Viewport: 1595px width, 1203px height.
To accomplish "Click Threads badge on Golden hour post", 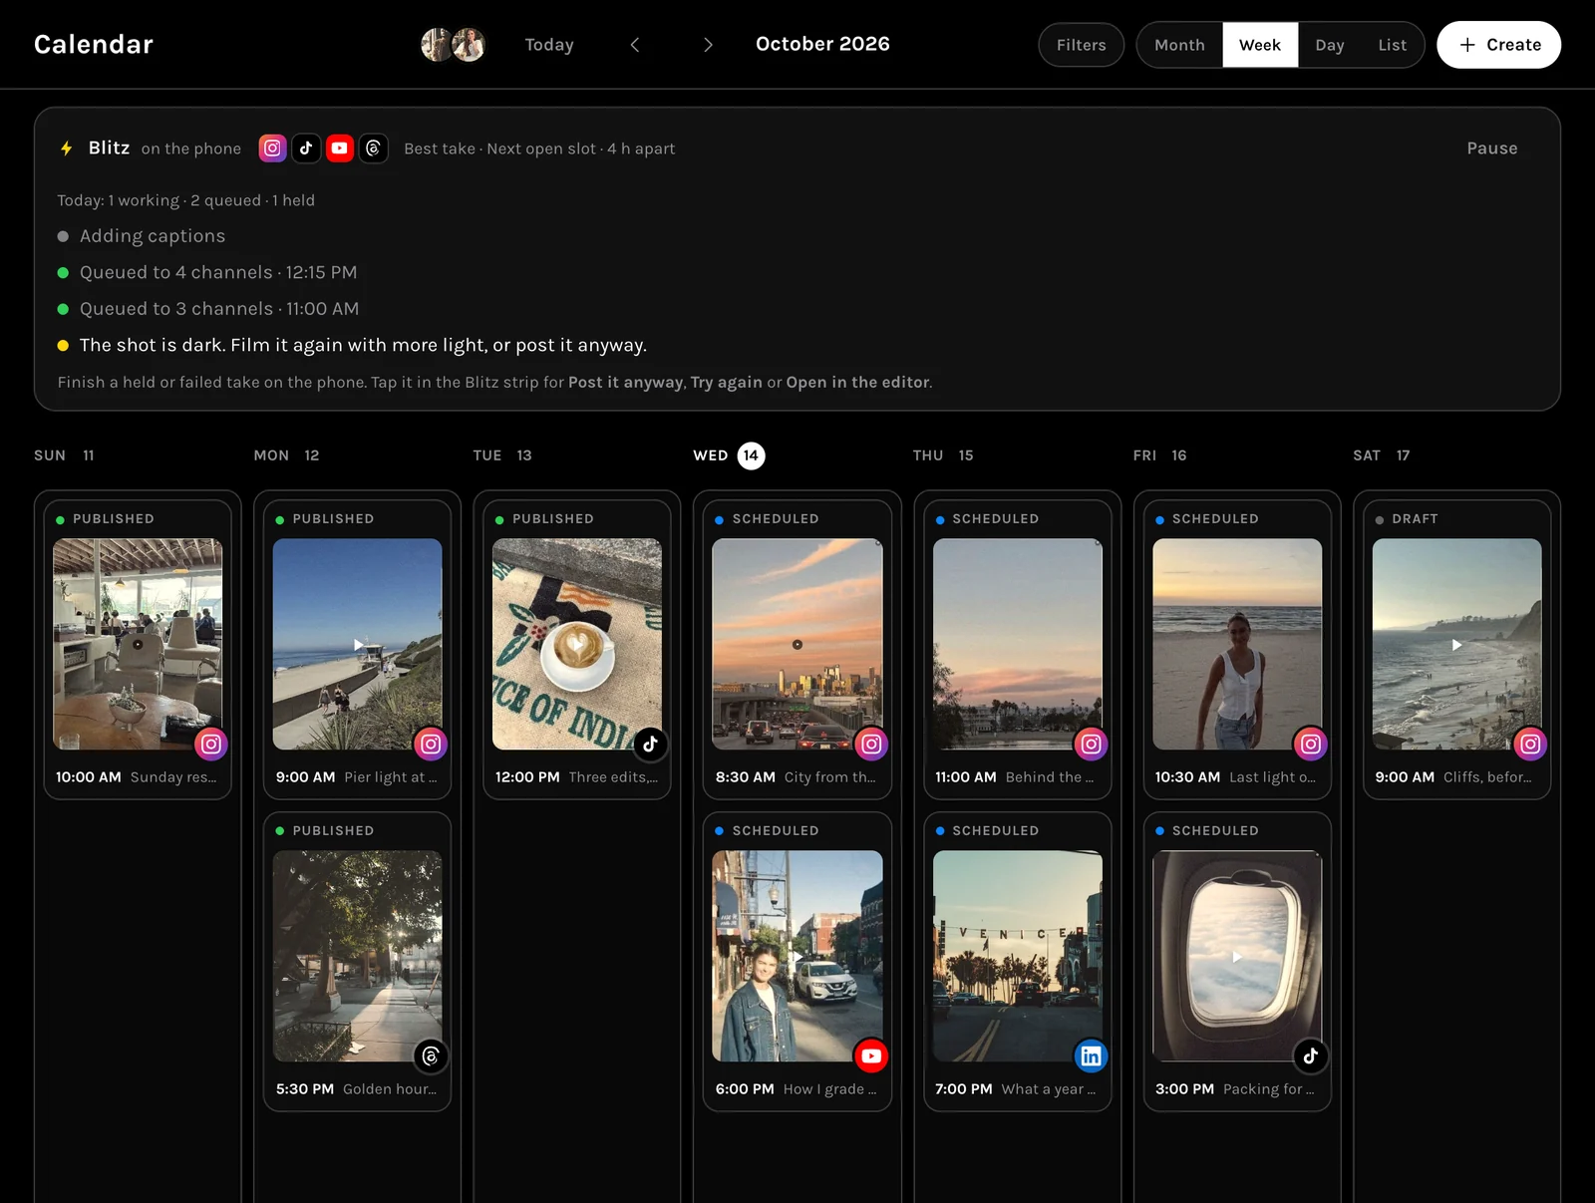I will [x=431, y=1055].
